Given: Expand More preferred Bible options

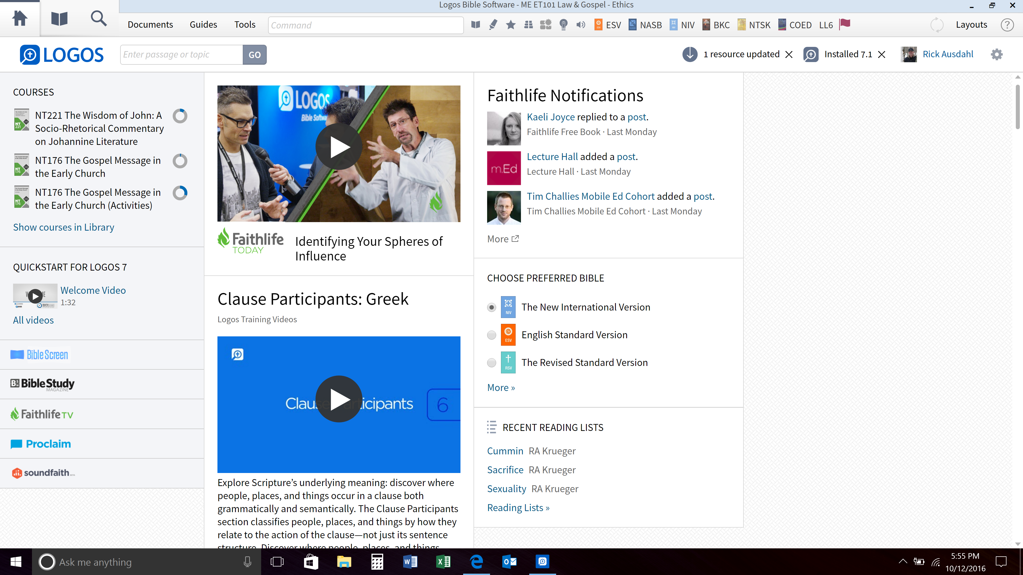Looking at the screenshot, I should 501,387.
